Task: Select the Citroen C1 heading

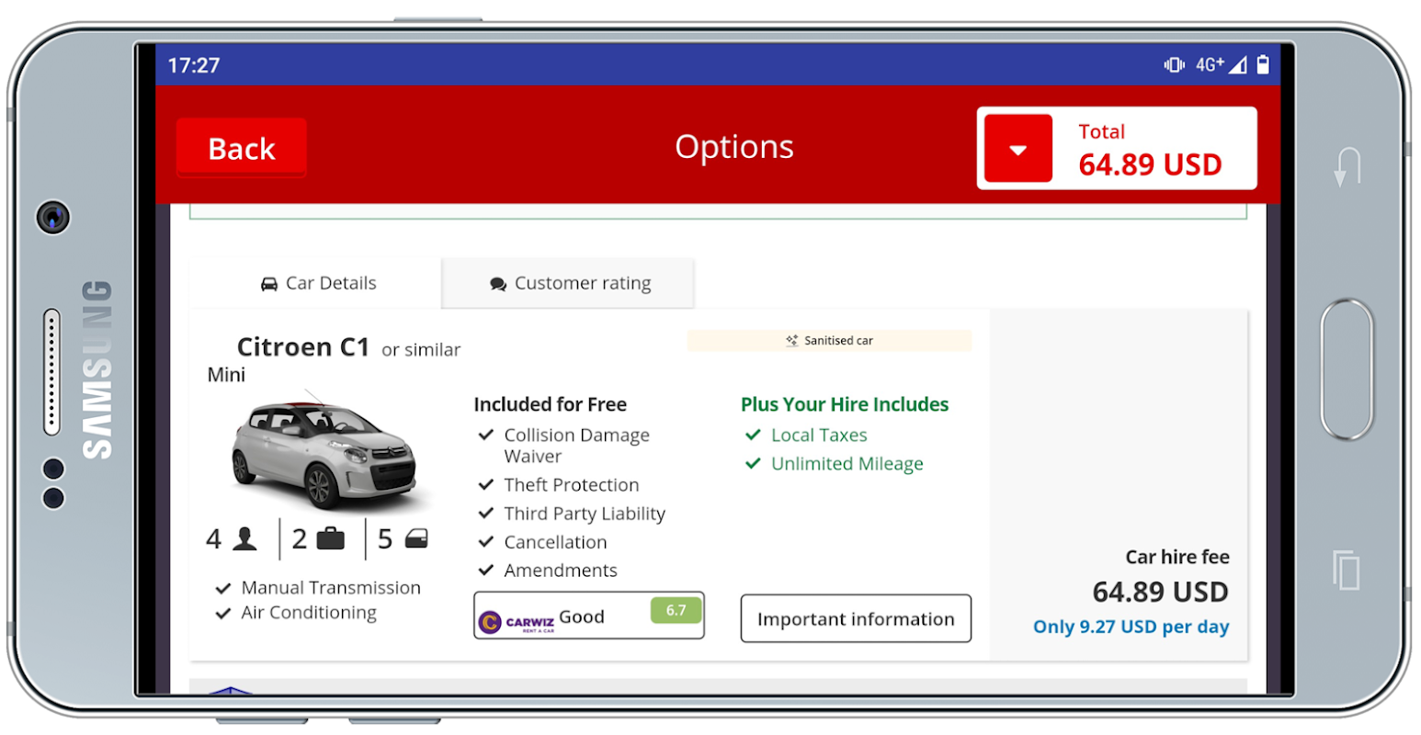Action: tap(303, 347)
